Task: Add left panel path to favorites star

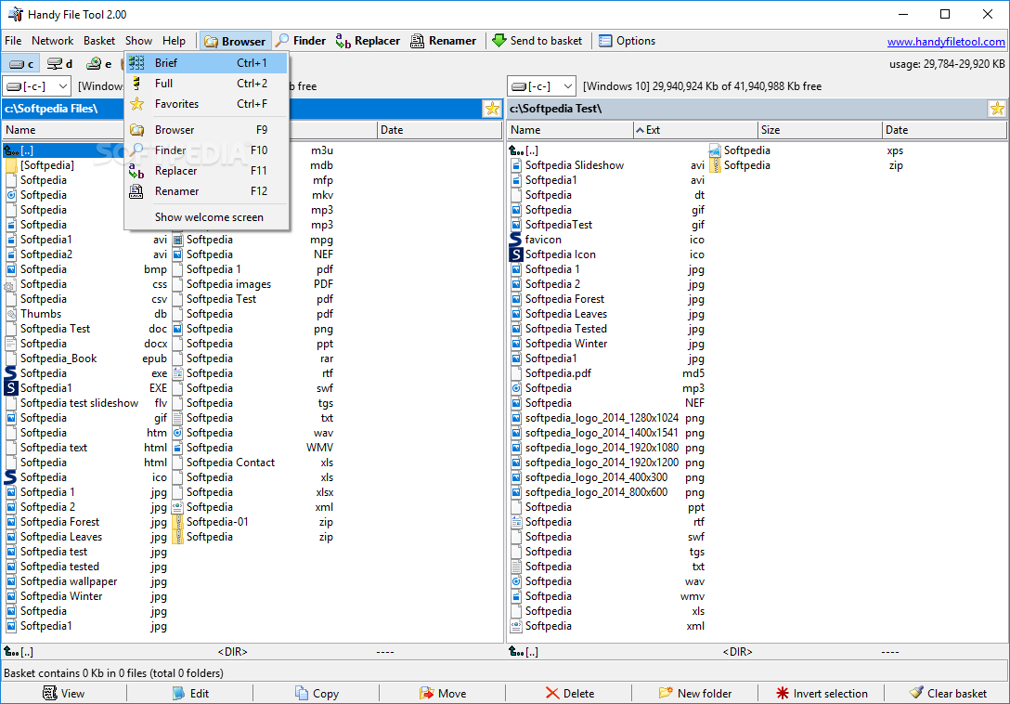Action: 492,109
